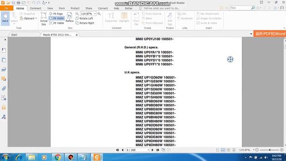Click the ribbon zoom in magnifier

click(x=99, y=14)
